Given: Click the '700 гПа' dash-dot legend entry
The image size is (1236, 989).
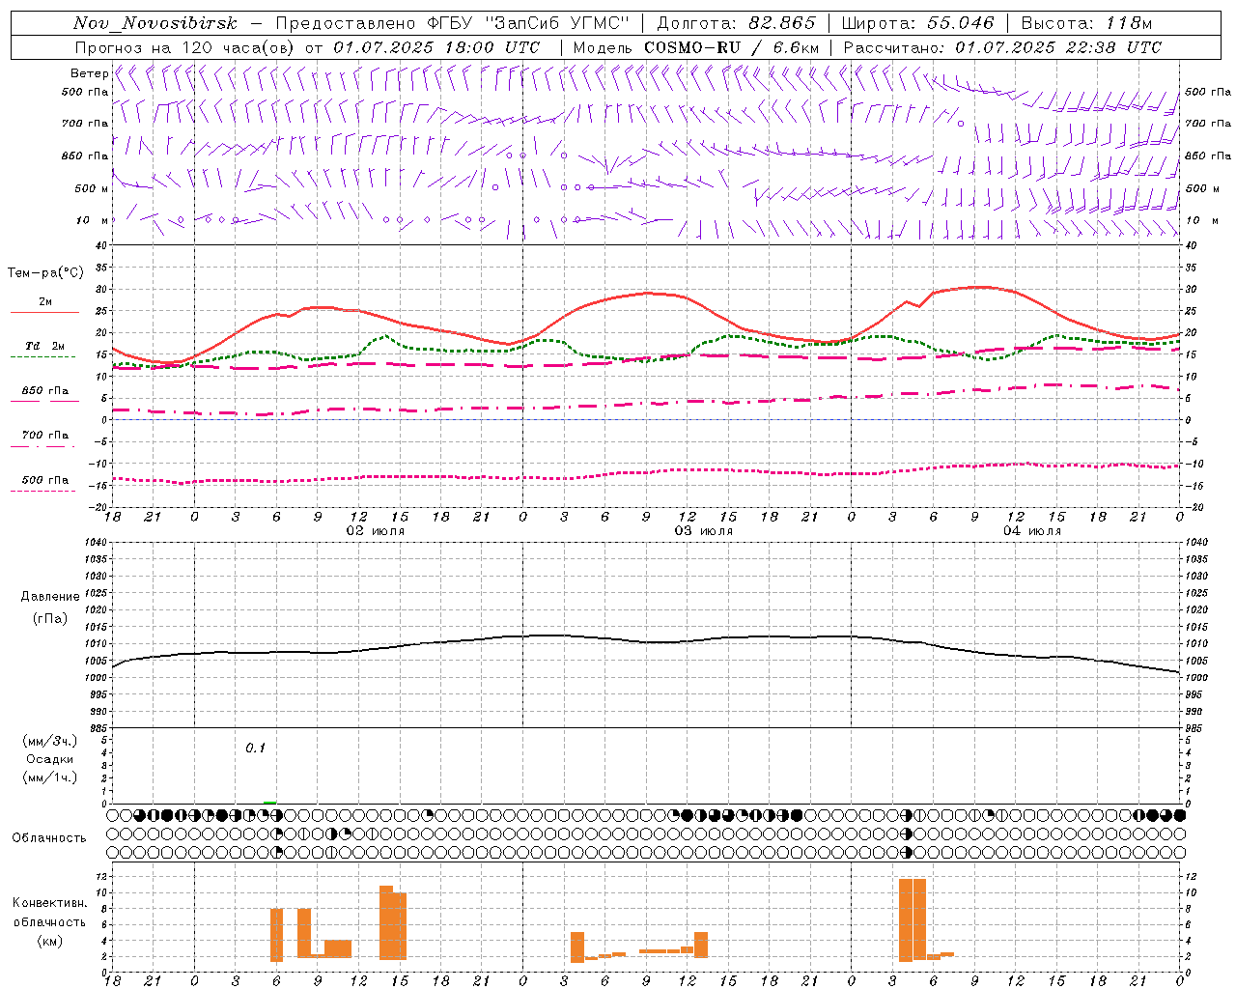Looking at the screenshot, I should (x=44, y=439).
